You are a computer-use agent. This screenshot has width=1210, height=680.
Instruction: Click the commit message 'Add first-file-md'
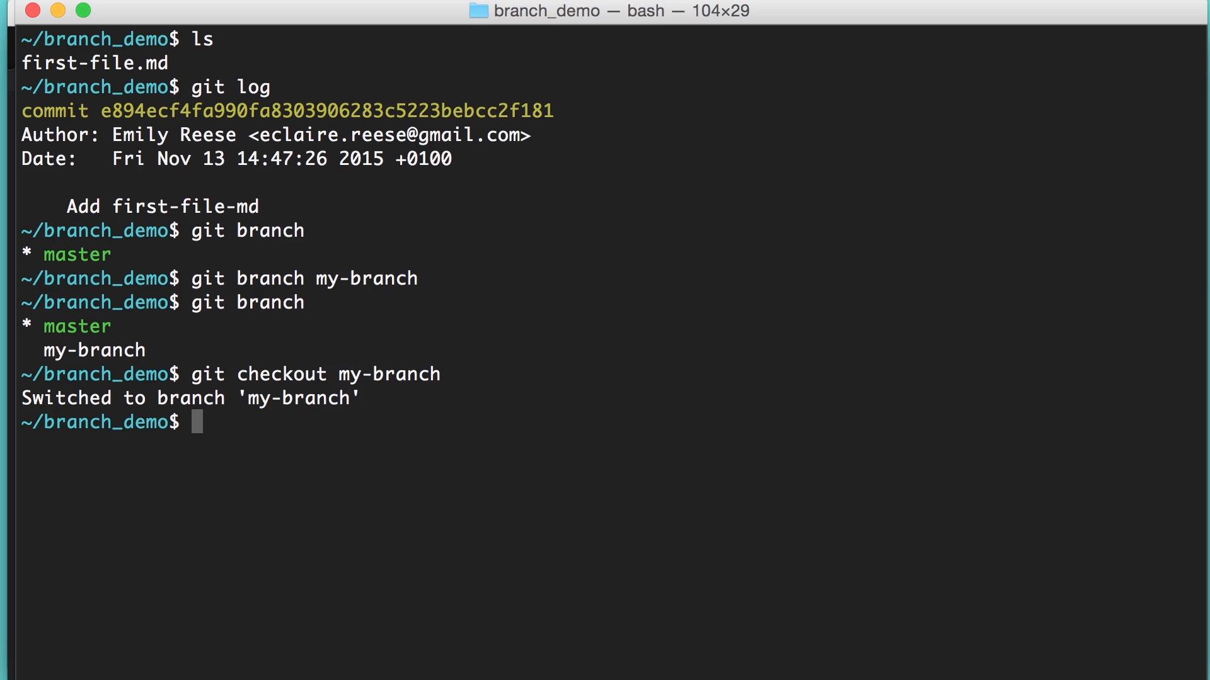pyautogui.click(x=163, y=207)
